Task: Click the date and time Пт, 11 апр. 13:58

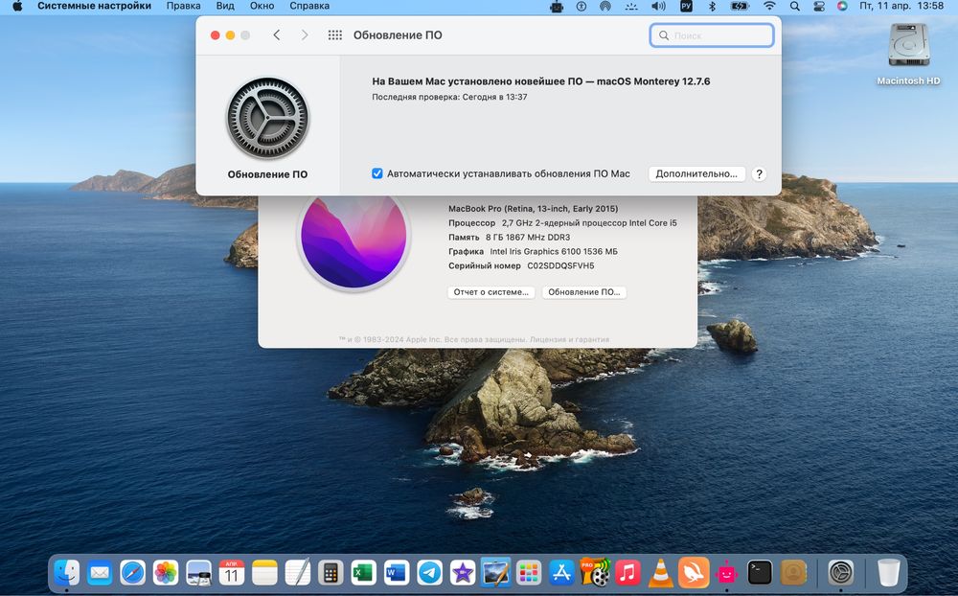Action: pyautogui.click(x=901, y=6)
